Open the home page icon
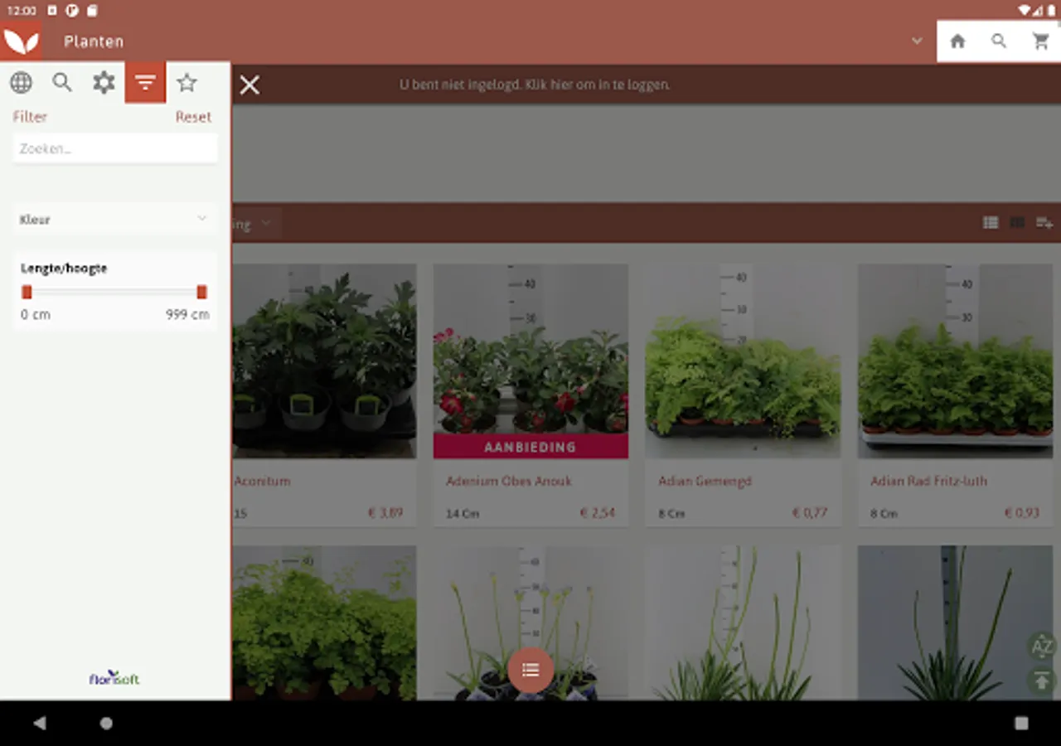1061x746 pixels. [x=957, y=41]
